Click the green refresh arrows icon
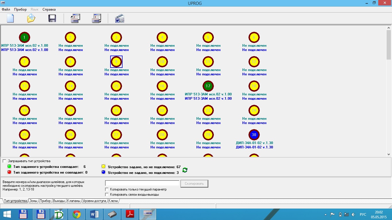 [x=185, y=170]
